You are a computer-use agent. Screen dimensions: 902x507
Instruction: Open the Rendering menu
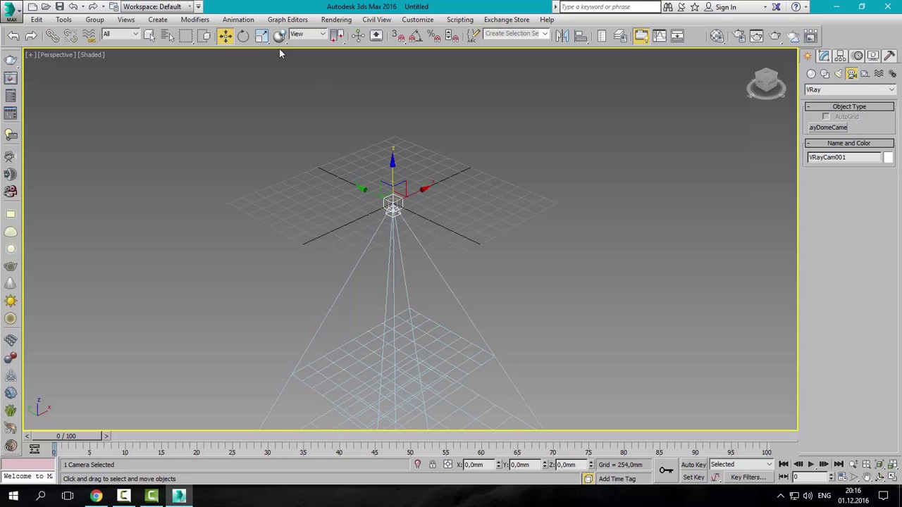pos(336,20)
